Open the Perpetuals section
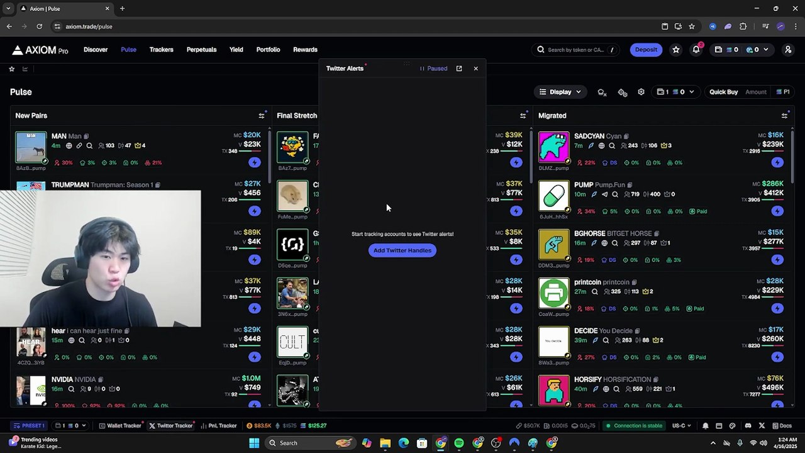The image size is (805, 453). tap(201, 50)
